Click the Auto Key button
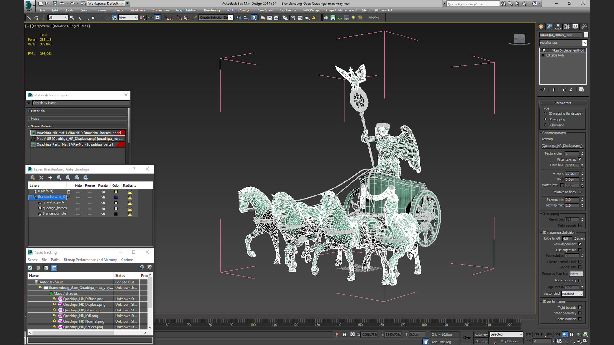The height and width of the screenshot is (345, 614). tap(481, 334)
